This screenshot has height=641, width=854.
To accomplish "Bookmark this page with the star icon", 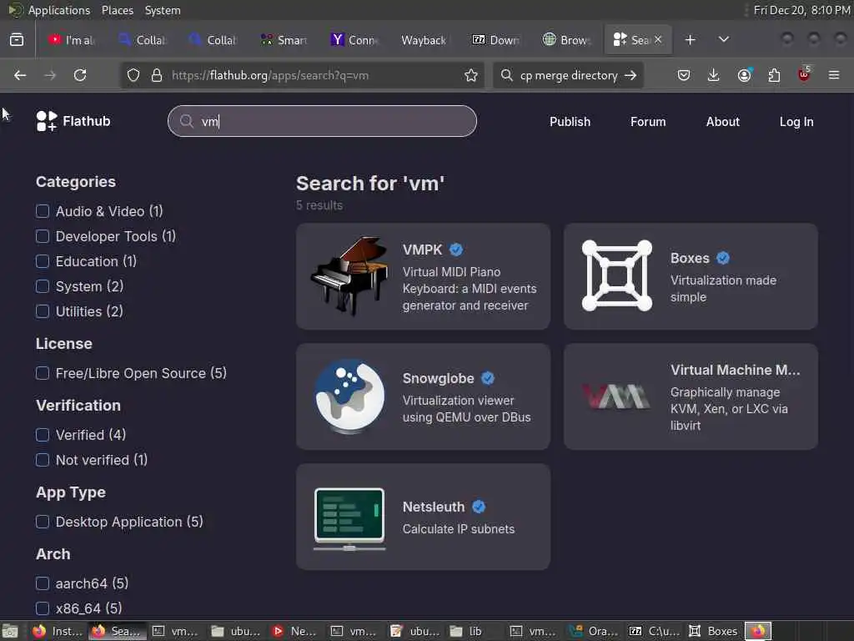I will [471, 75].
